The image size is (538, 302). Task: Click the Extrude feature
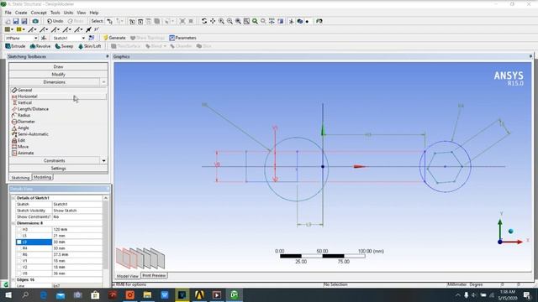(x=15, y=46)
